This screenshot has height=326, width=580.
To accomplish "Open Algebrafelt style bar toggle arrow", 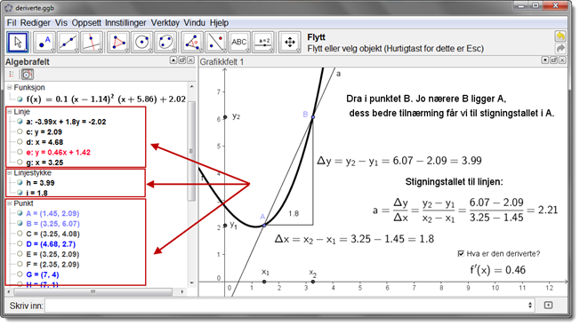I will point(173,60).
